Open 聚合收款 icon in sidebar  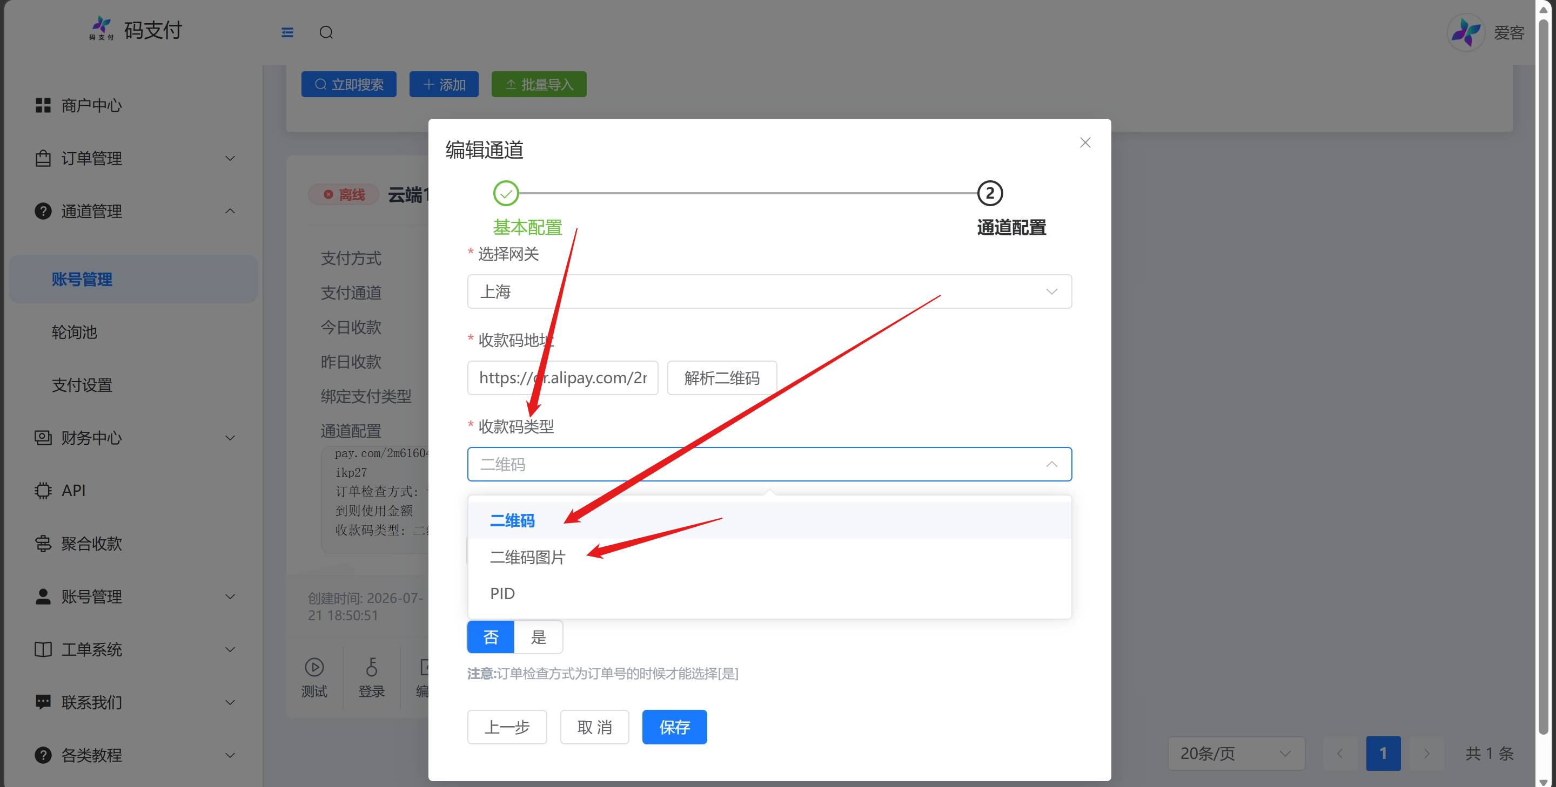pyautogui.click(x=43, y=543)
